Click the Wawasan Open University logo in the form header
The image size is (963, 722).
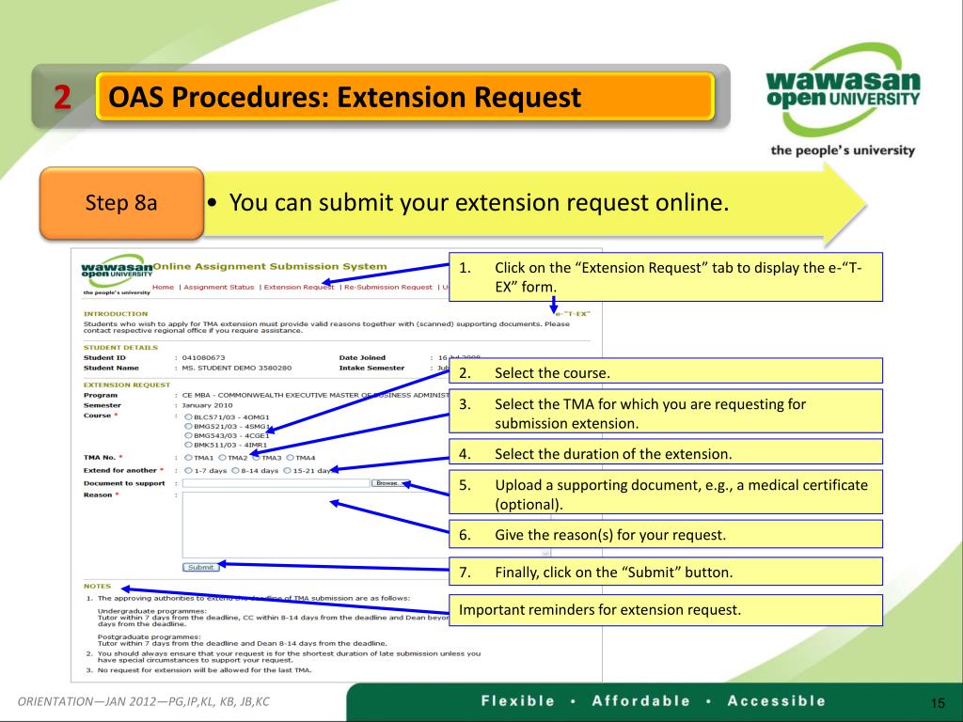tap(117, 275)
